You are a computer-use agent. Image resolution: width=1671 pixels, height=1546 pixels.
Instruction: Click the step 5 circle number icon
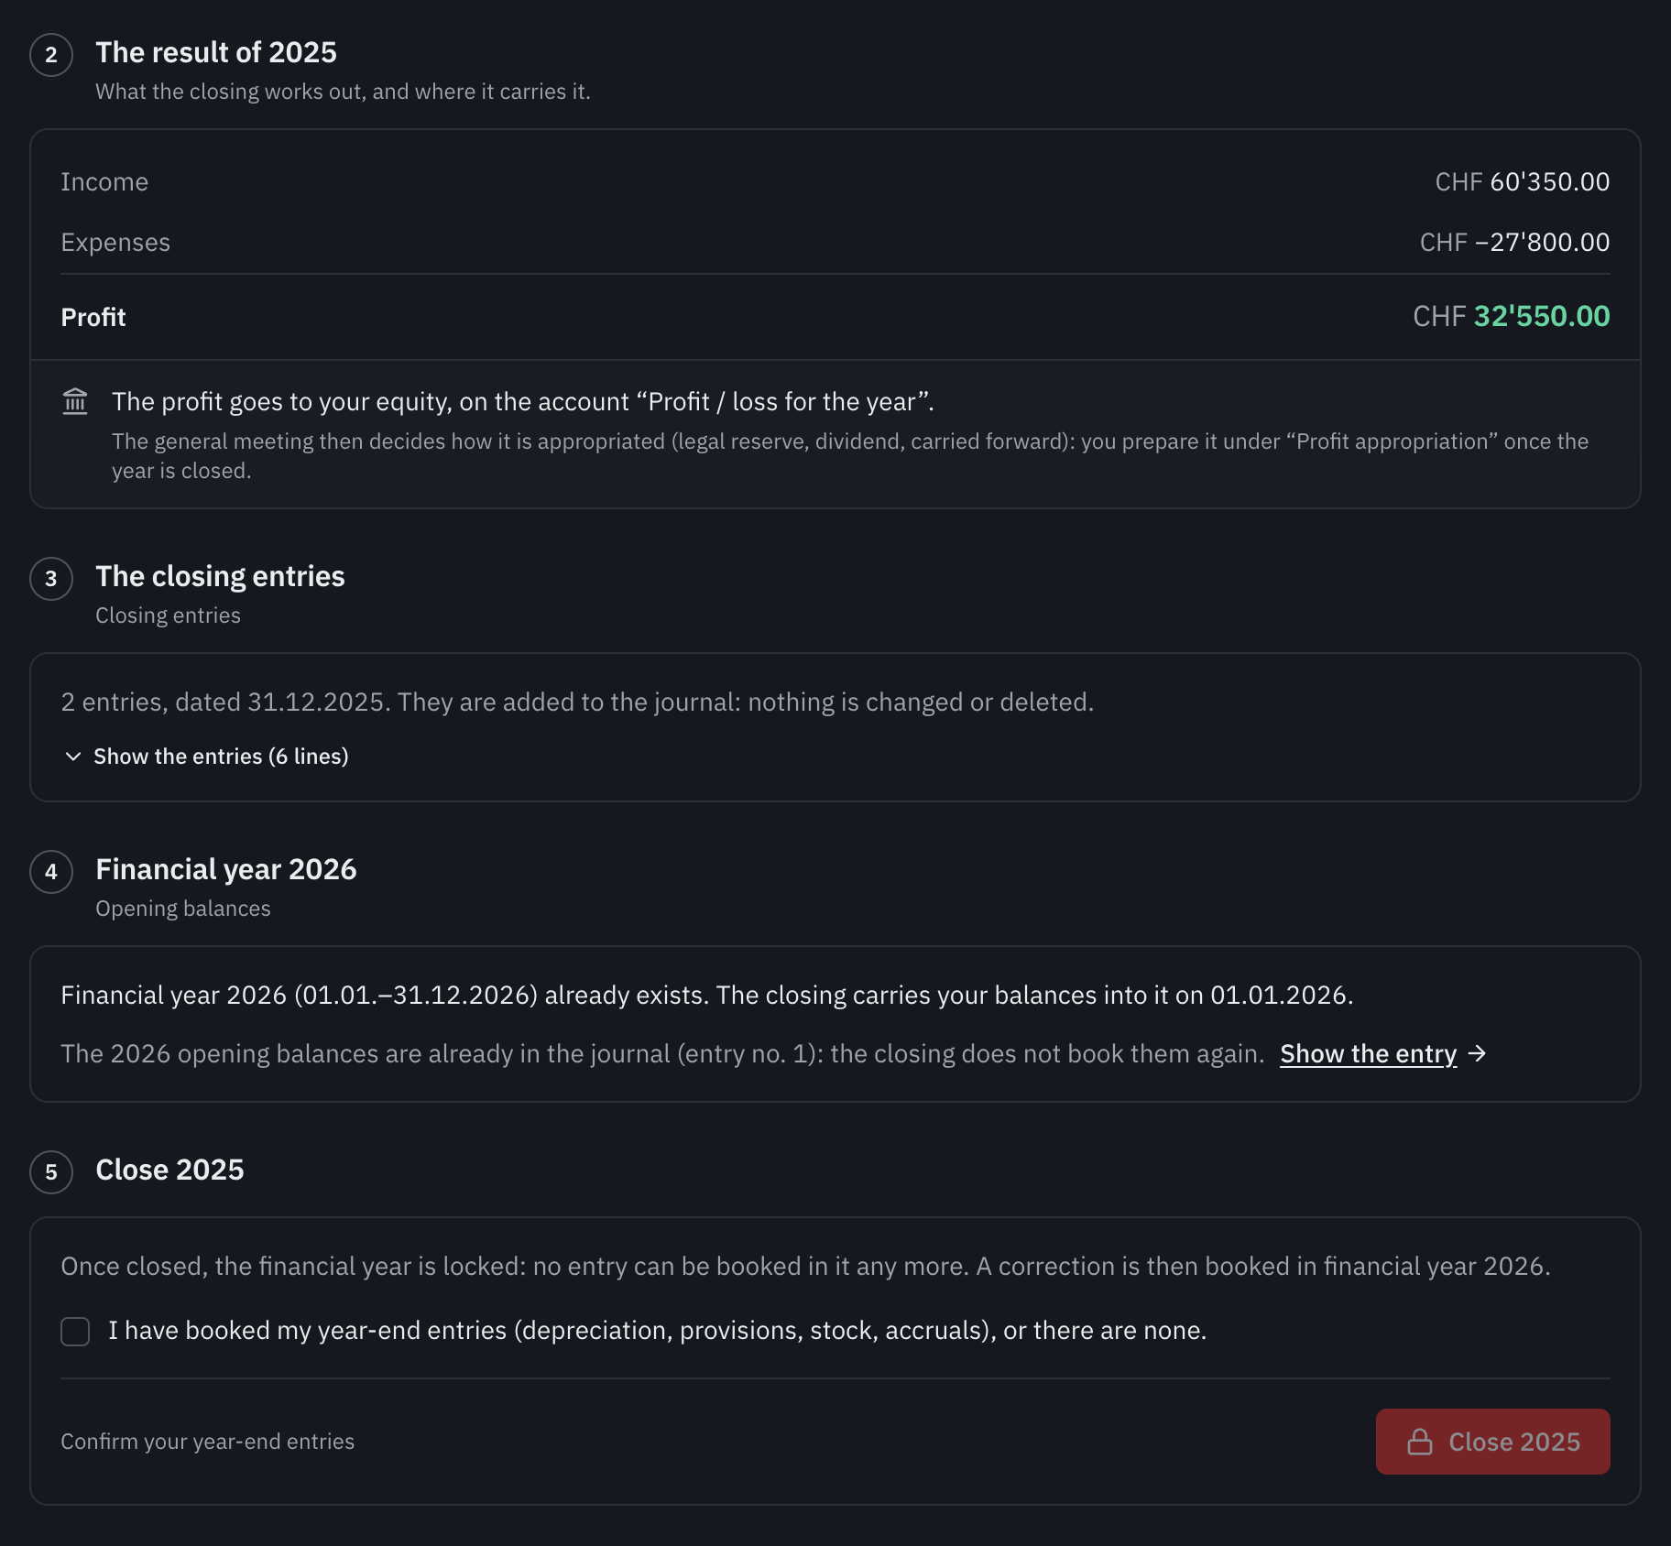coord(51,1172)
